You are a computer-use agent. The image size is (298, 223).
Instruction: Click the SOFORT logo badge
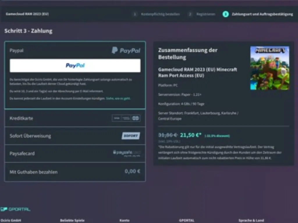point(131,136)
